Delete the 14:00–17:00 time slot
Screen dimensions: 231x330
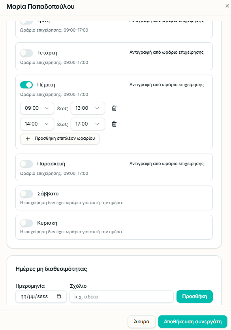tap(114, 124)
